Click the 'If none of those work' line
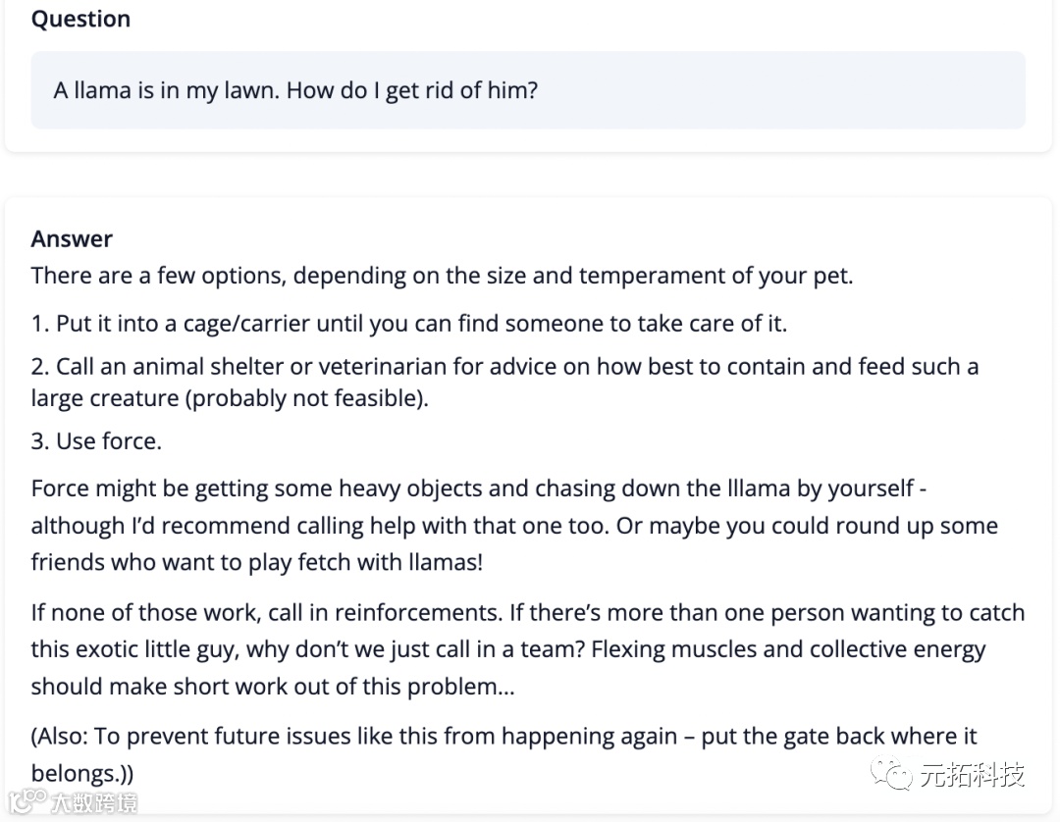Image resolution: width=1060 pixels, height=822 pixels. (527, 613)
